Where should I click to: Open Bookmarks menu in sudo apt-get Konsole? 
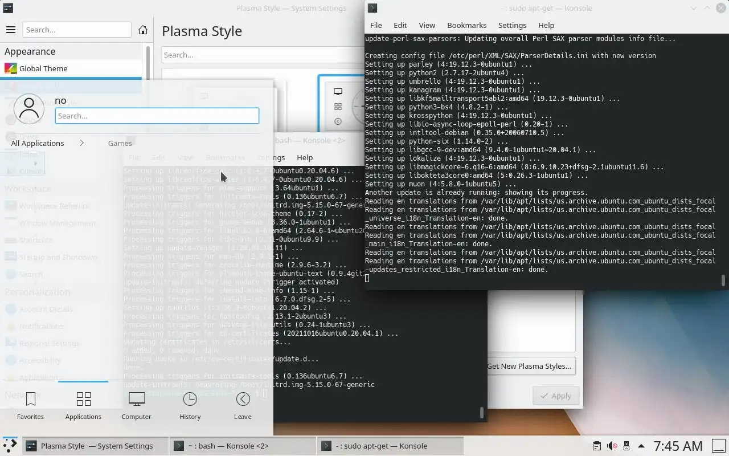pos(466,25)
